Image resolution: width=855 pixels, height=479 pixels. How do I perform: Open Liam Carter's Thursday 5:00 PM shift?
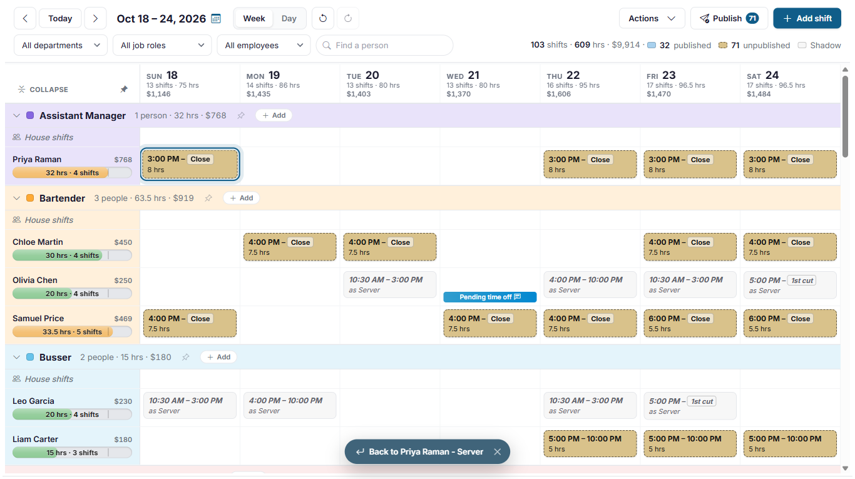[x=590, y=443]
